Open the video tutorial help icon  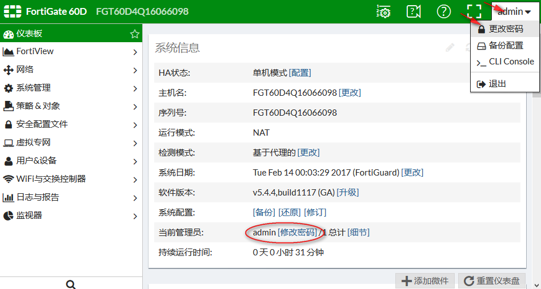click(x=414, y=11)
